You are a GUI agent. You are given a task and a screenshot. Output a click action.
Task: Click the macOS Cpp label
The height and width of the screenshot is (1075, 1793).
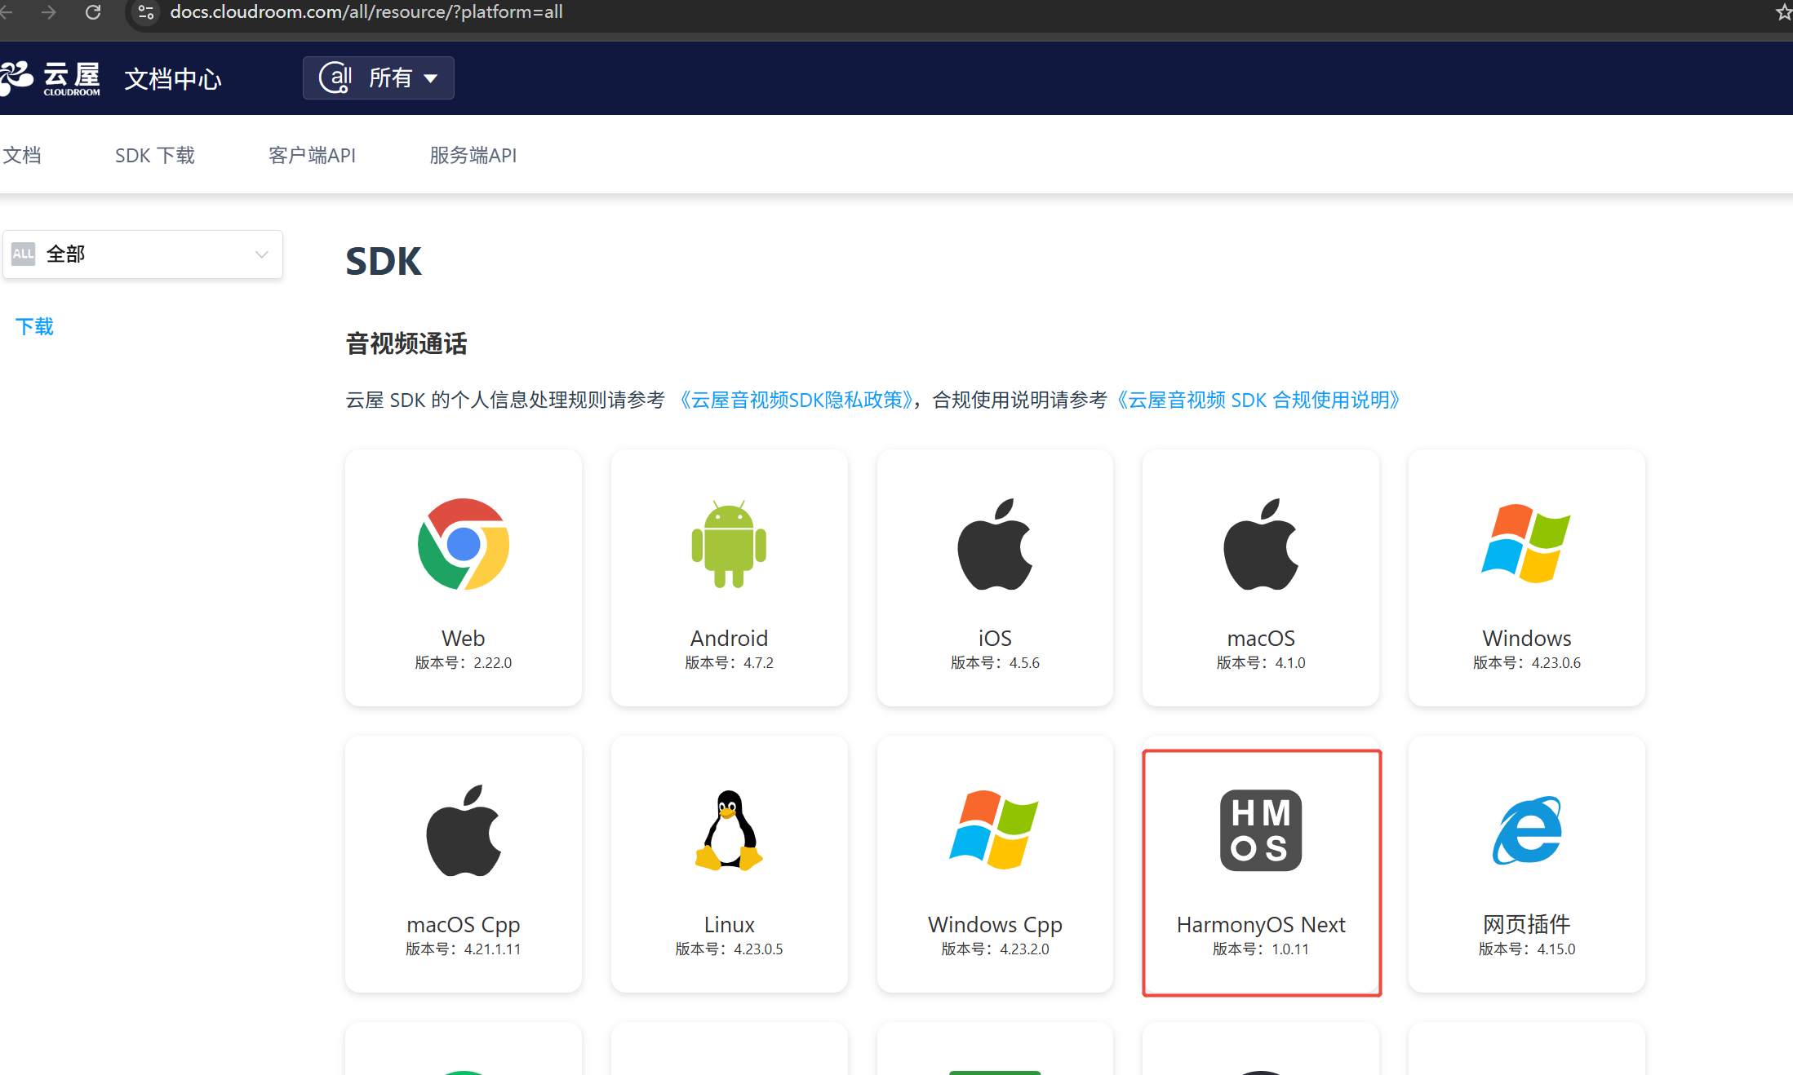coord(464,925)
